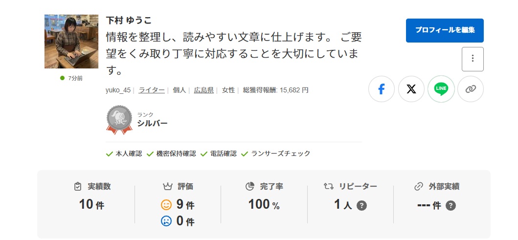
Task: Share profile on X
Action: pos(411,89)
